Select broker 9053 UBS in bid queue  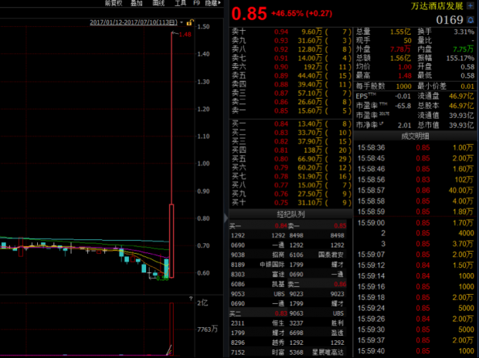click(x=257, y=294)
